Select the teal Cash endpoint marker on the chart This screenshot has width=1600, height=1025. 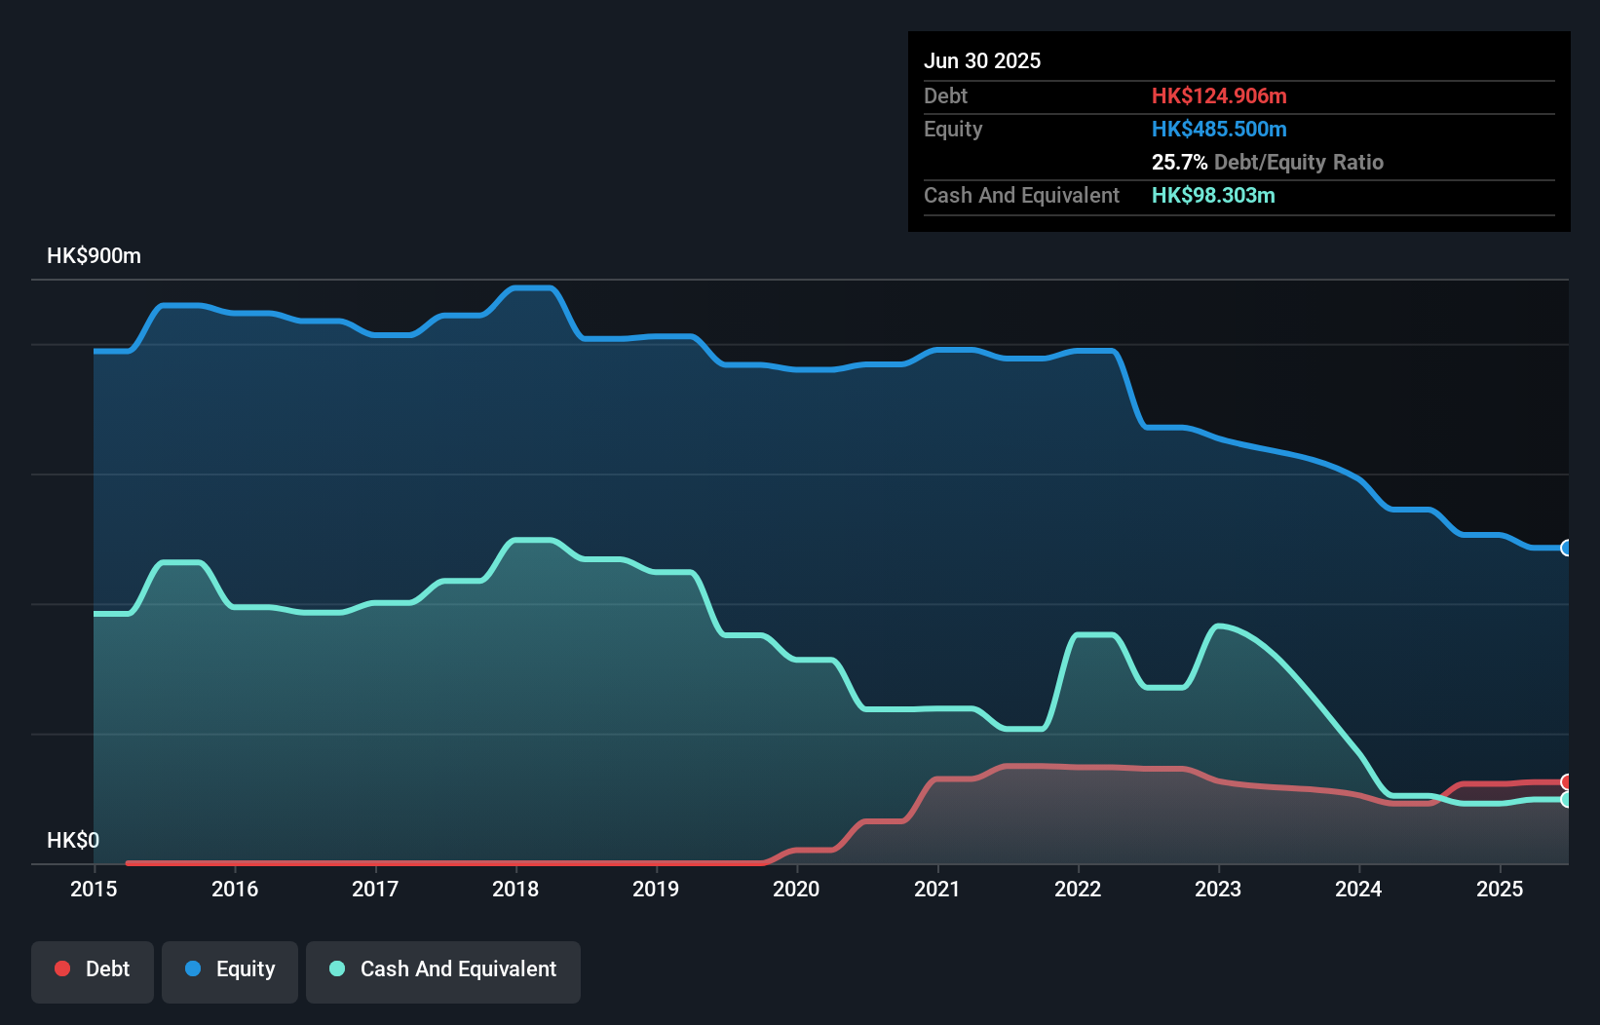pyautogui.click(x=1566, y=801)
